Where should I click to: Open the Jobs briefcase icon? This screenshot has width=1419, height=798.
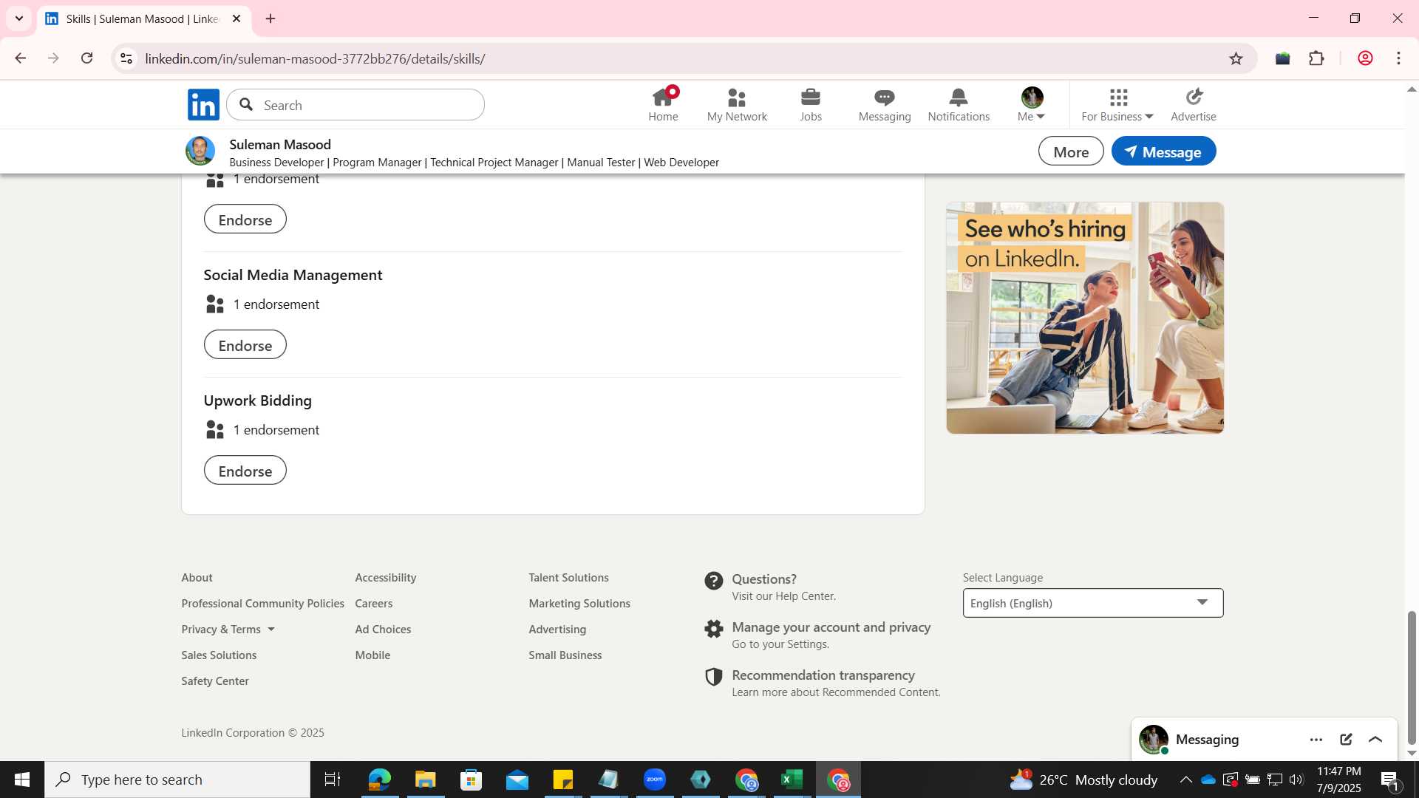pos(810,97)
